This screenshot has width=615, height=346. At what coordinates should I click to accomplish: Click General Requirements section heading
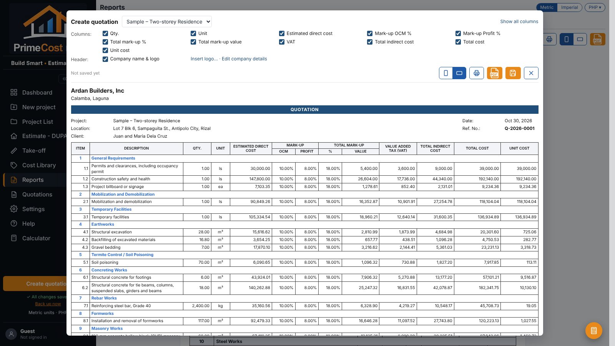[113, 158]
